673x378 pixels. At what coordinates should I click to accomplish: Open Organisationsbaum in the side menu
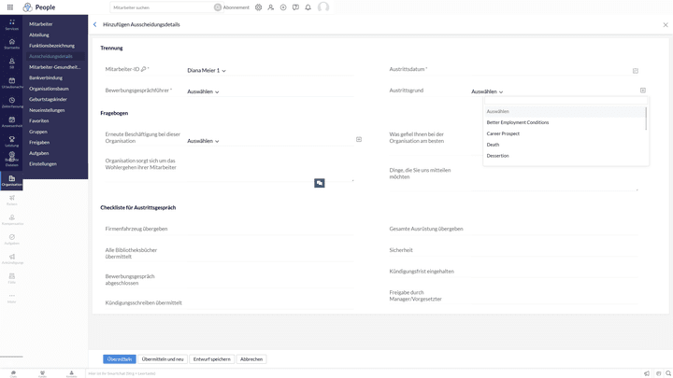(49, 89)
